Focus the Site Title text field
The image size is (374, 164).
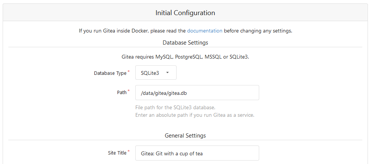point(197,153)
